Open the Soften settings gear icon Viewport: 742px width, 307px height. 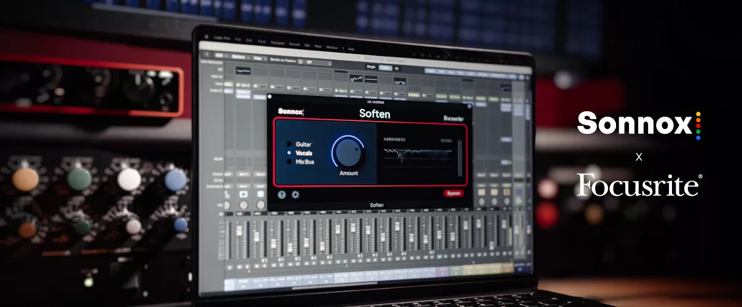[x=295, y=194]
